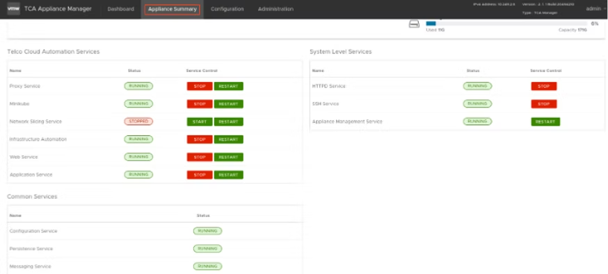Click the STOPPED status of Network Slicing
The height and width of the screenshot is (274, 608).
(138, 121)
